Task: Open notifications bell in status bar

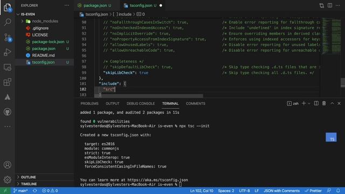Action: click(x=338, y=191)
